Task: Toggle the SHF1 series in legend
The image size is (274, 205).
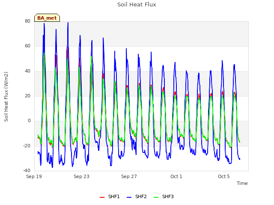Action: [x=110, y=196]
